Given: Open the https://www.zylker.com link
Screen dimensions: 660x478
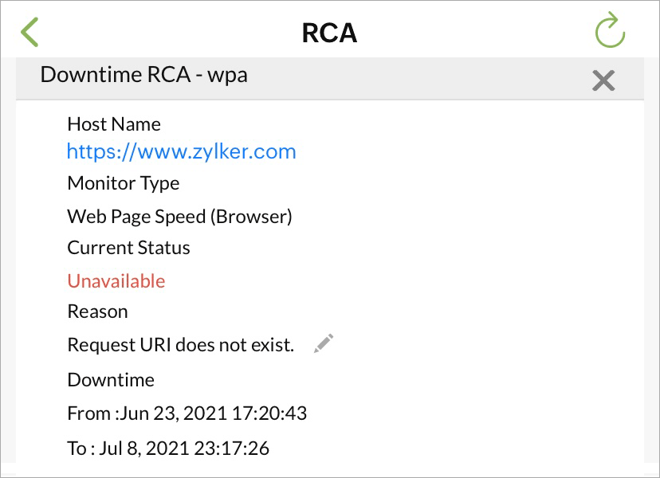Looking at the screenshot, I should (x=183, y=151).
